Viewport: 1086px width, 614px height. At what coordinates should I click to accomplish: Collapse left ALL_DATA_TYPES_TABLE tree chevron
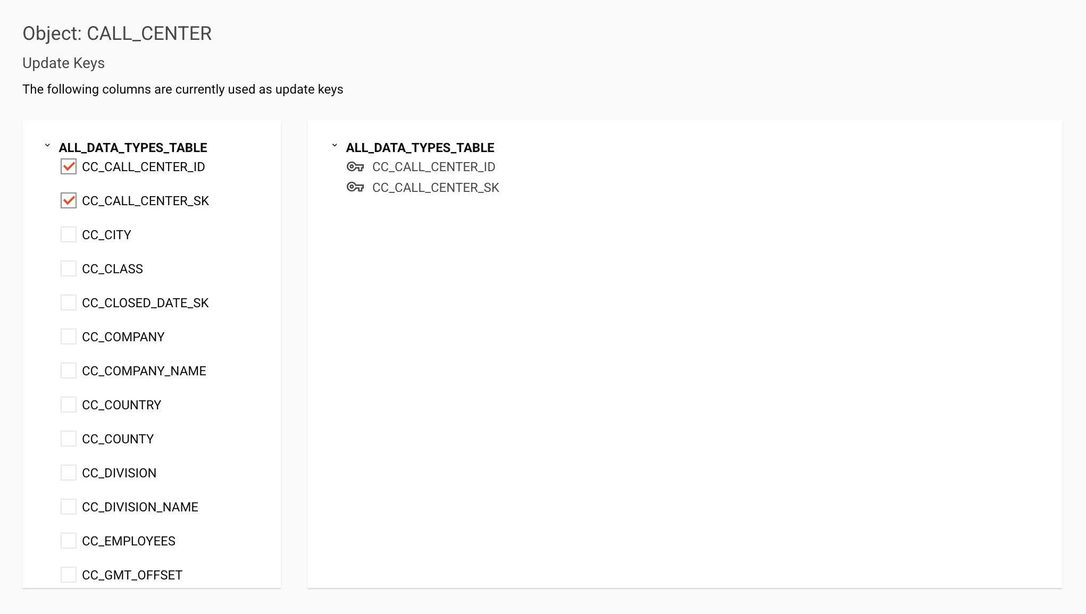(x=47, y=146)
